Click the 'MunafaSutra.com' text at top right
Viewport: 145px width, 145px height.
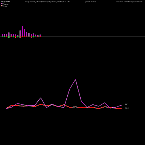(135, 2)
